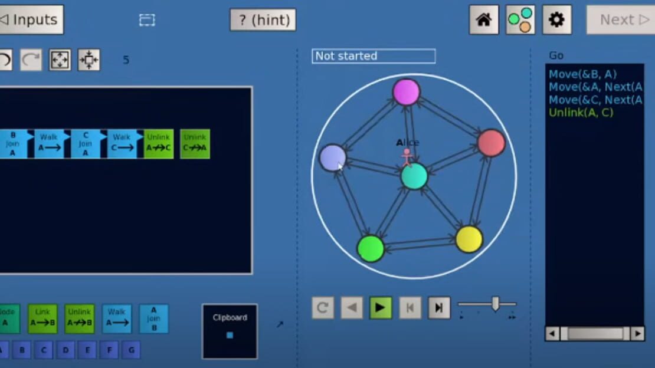Click the '? (hint)' button
The image size is (655, 368).
pyautogui.click(x=263, y=19)
